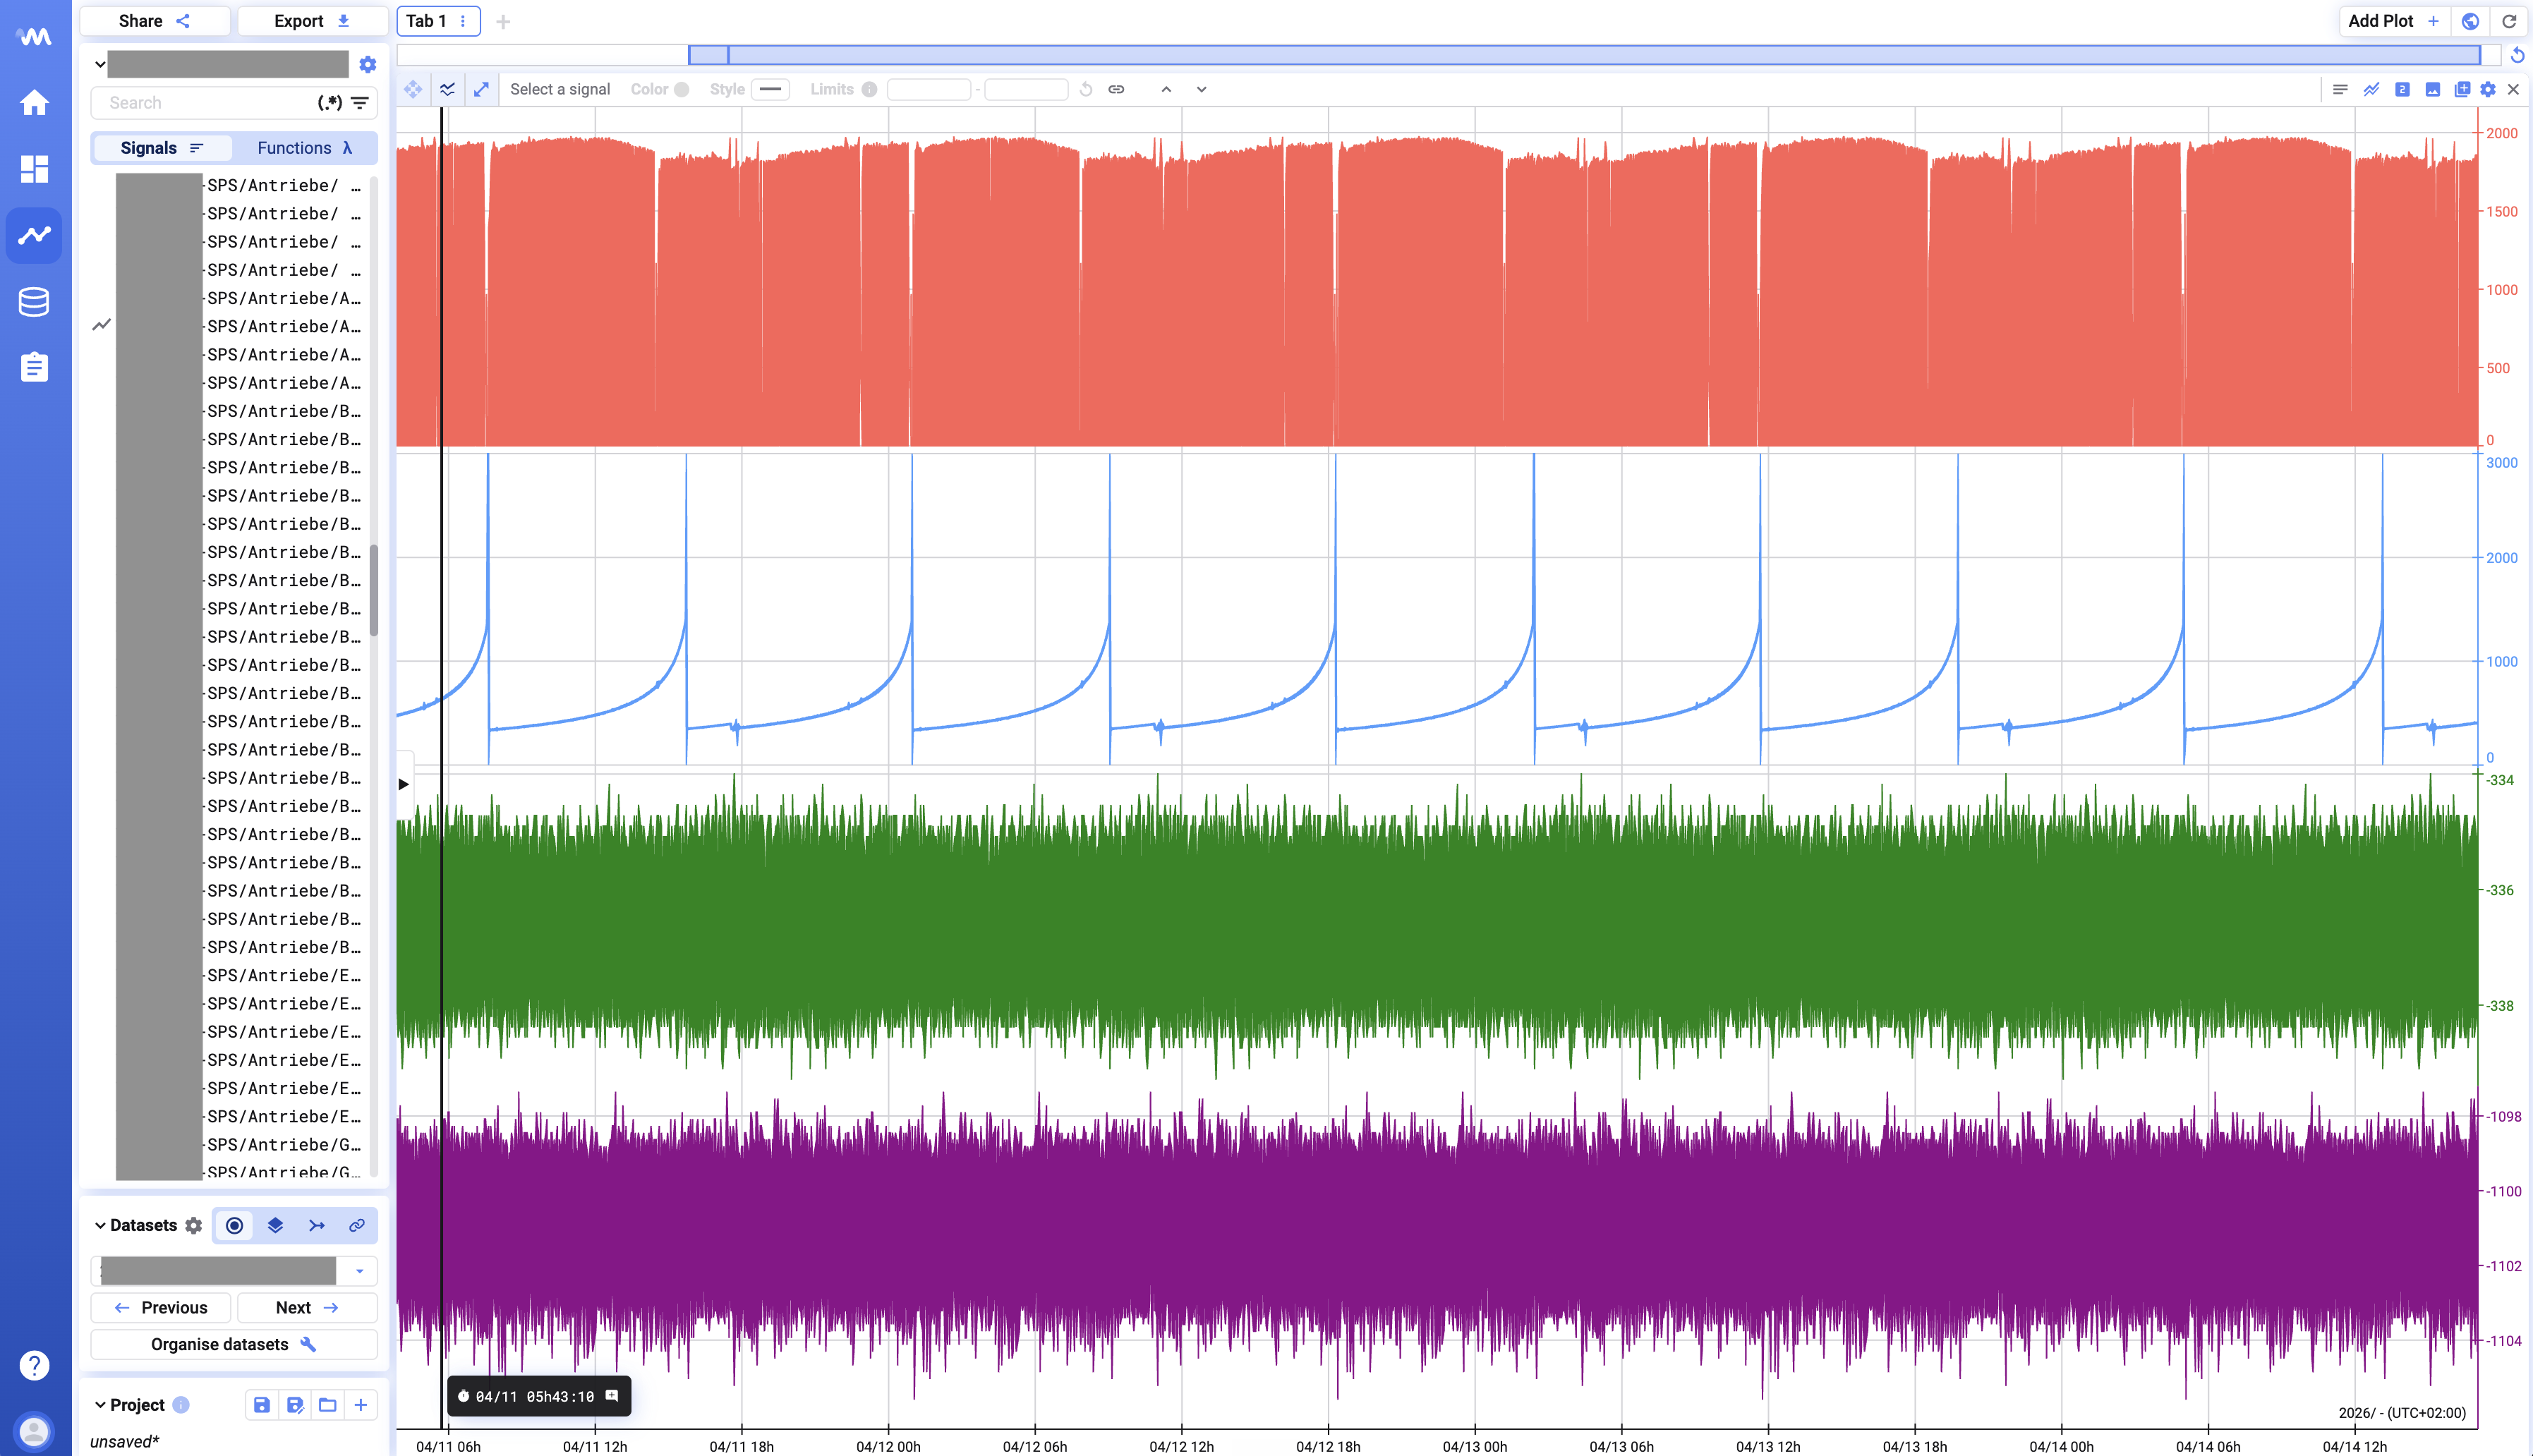Click the refresh icon beside the globe
The height and width of the screenshot is (1456, 2533).
point(2509,21)
